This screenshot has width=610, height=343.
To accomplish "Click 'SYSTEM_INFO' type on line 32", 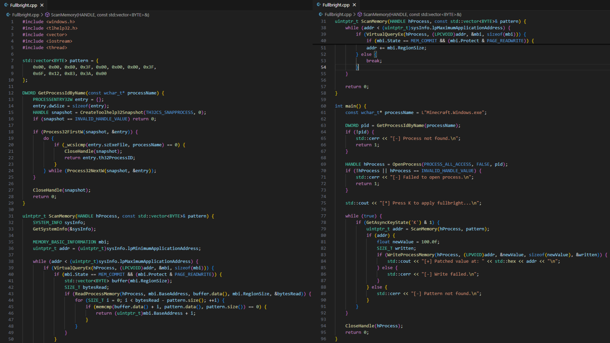I will 47,222.
